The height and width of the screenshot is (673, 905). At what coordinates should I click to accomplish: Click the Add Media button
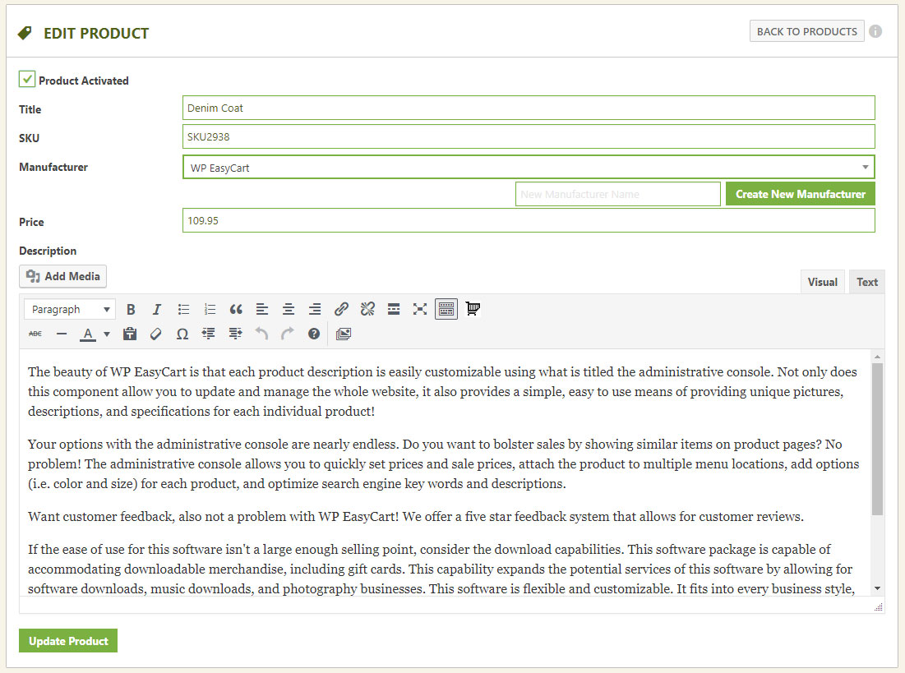coord(63,276)
